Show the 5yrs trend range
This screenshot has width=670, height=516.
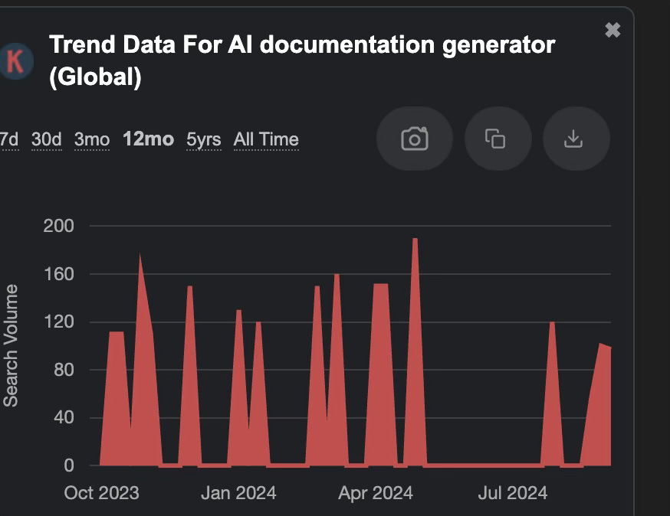(204, 139)
